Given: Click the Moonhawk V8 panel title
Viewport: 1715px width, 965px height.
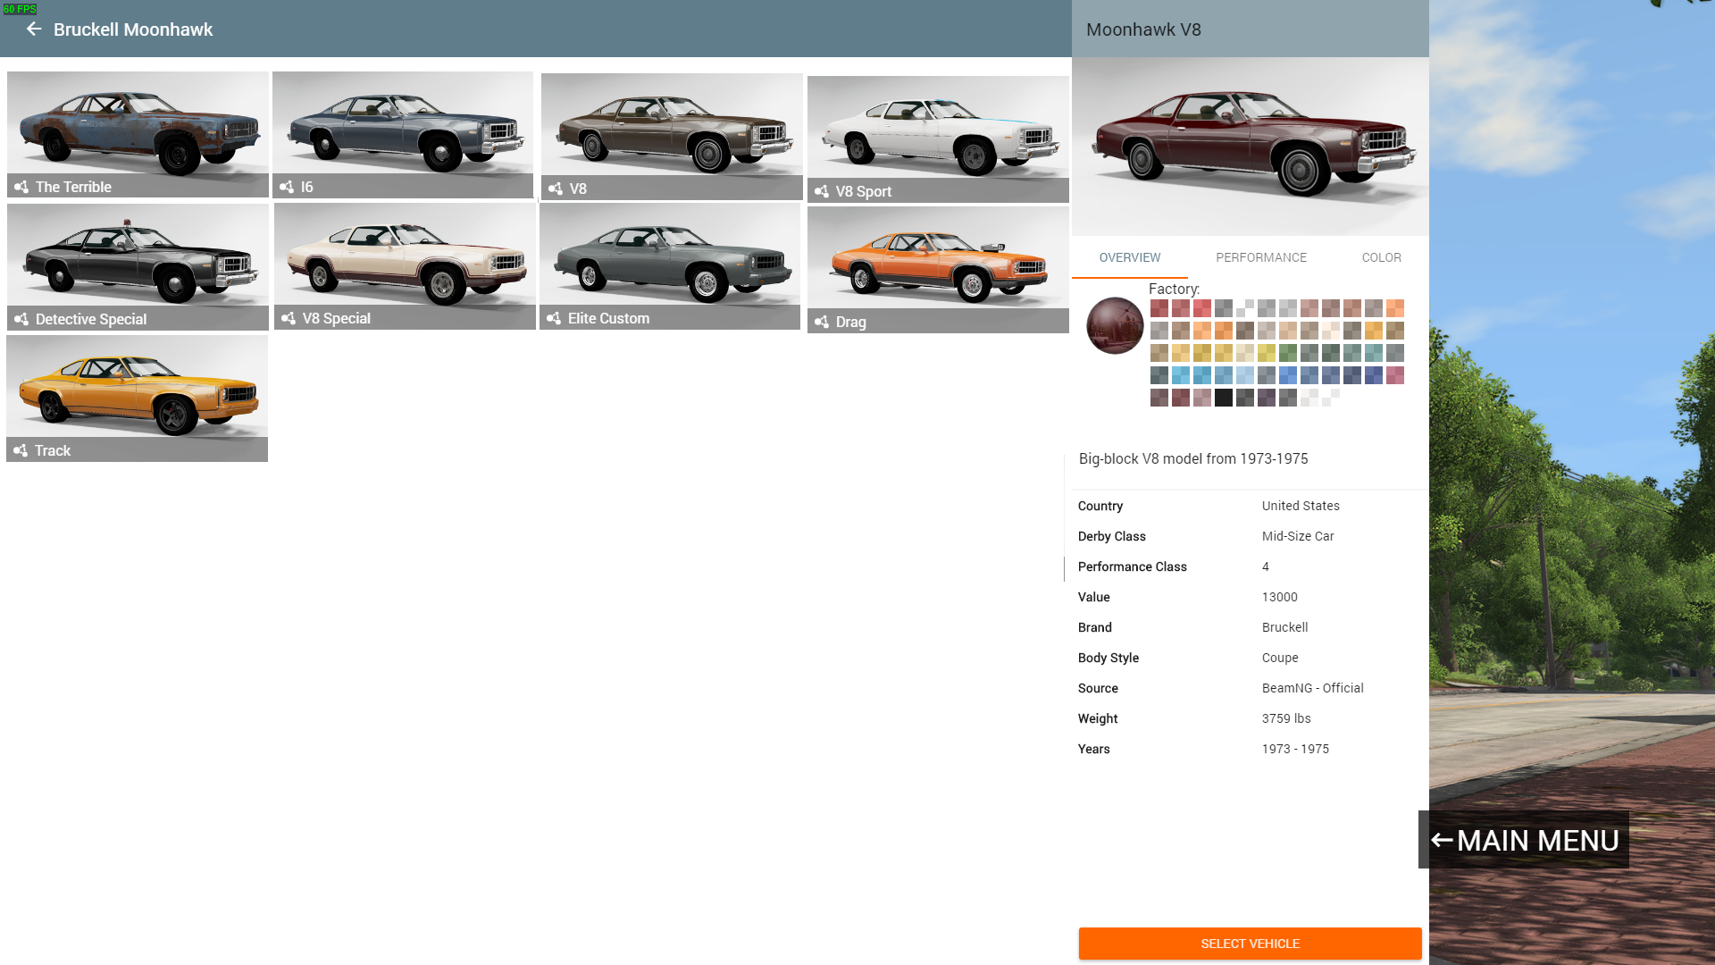Looking at the screenshot, I should coord(1143,29).
